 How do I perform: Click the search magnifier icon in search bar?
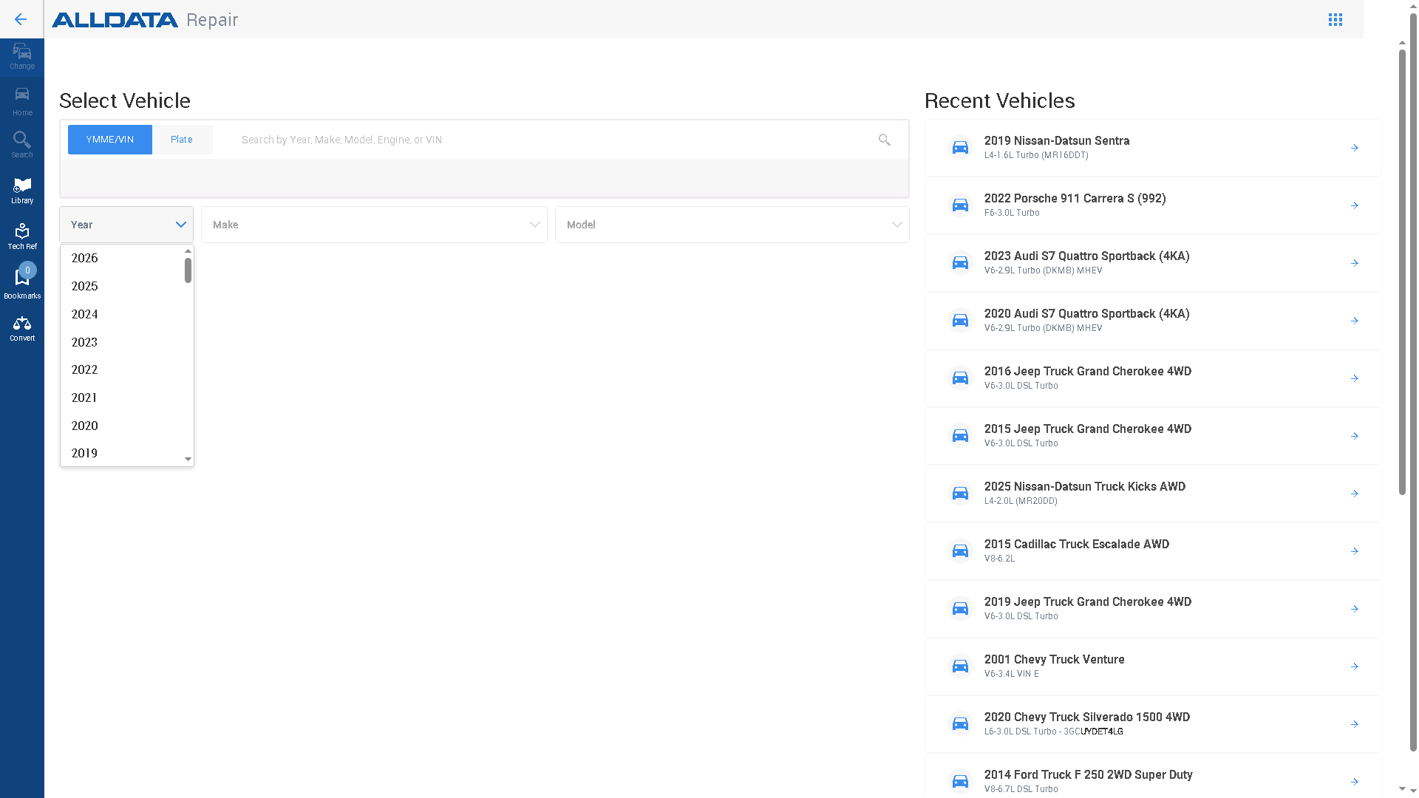pyautogui.click(x=884, y=140)
